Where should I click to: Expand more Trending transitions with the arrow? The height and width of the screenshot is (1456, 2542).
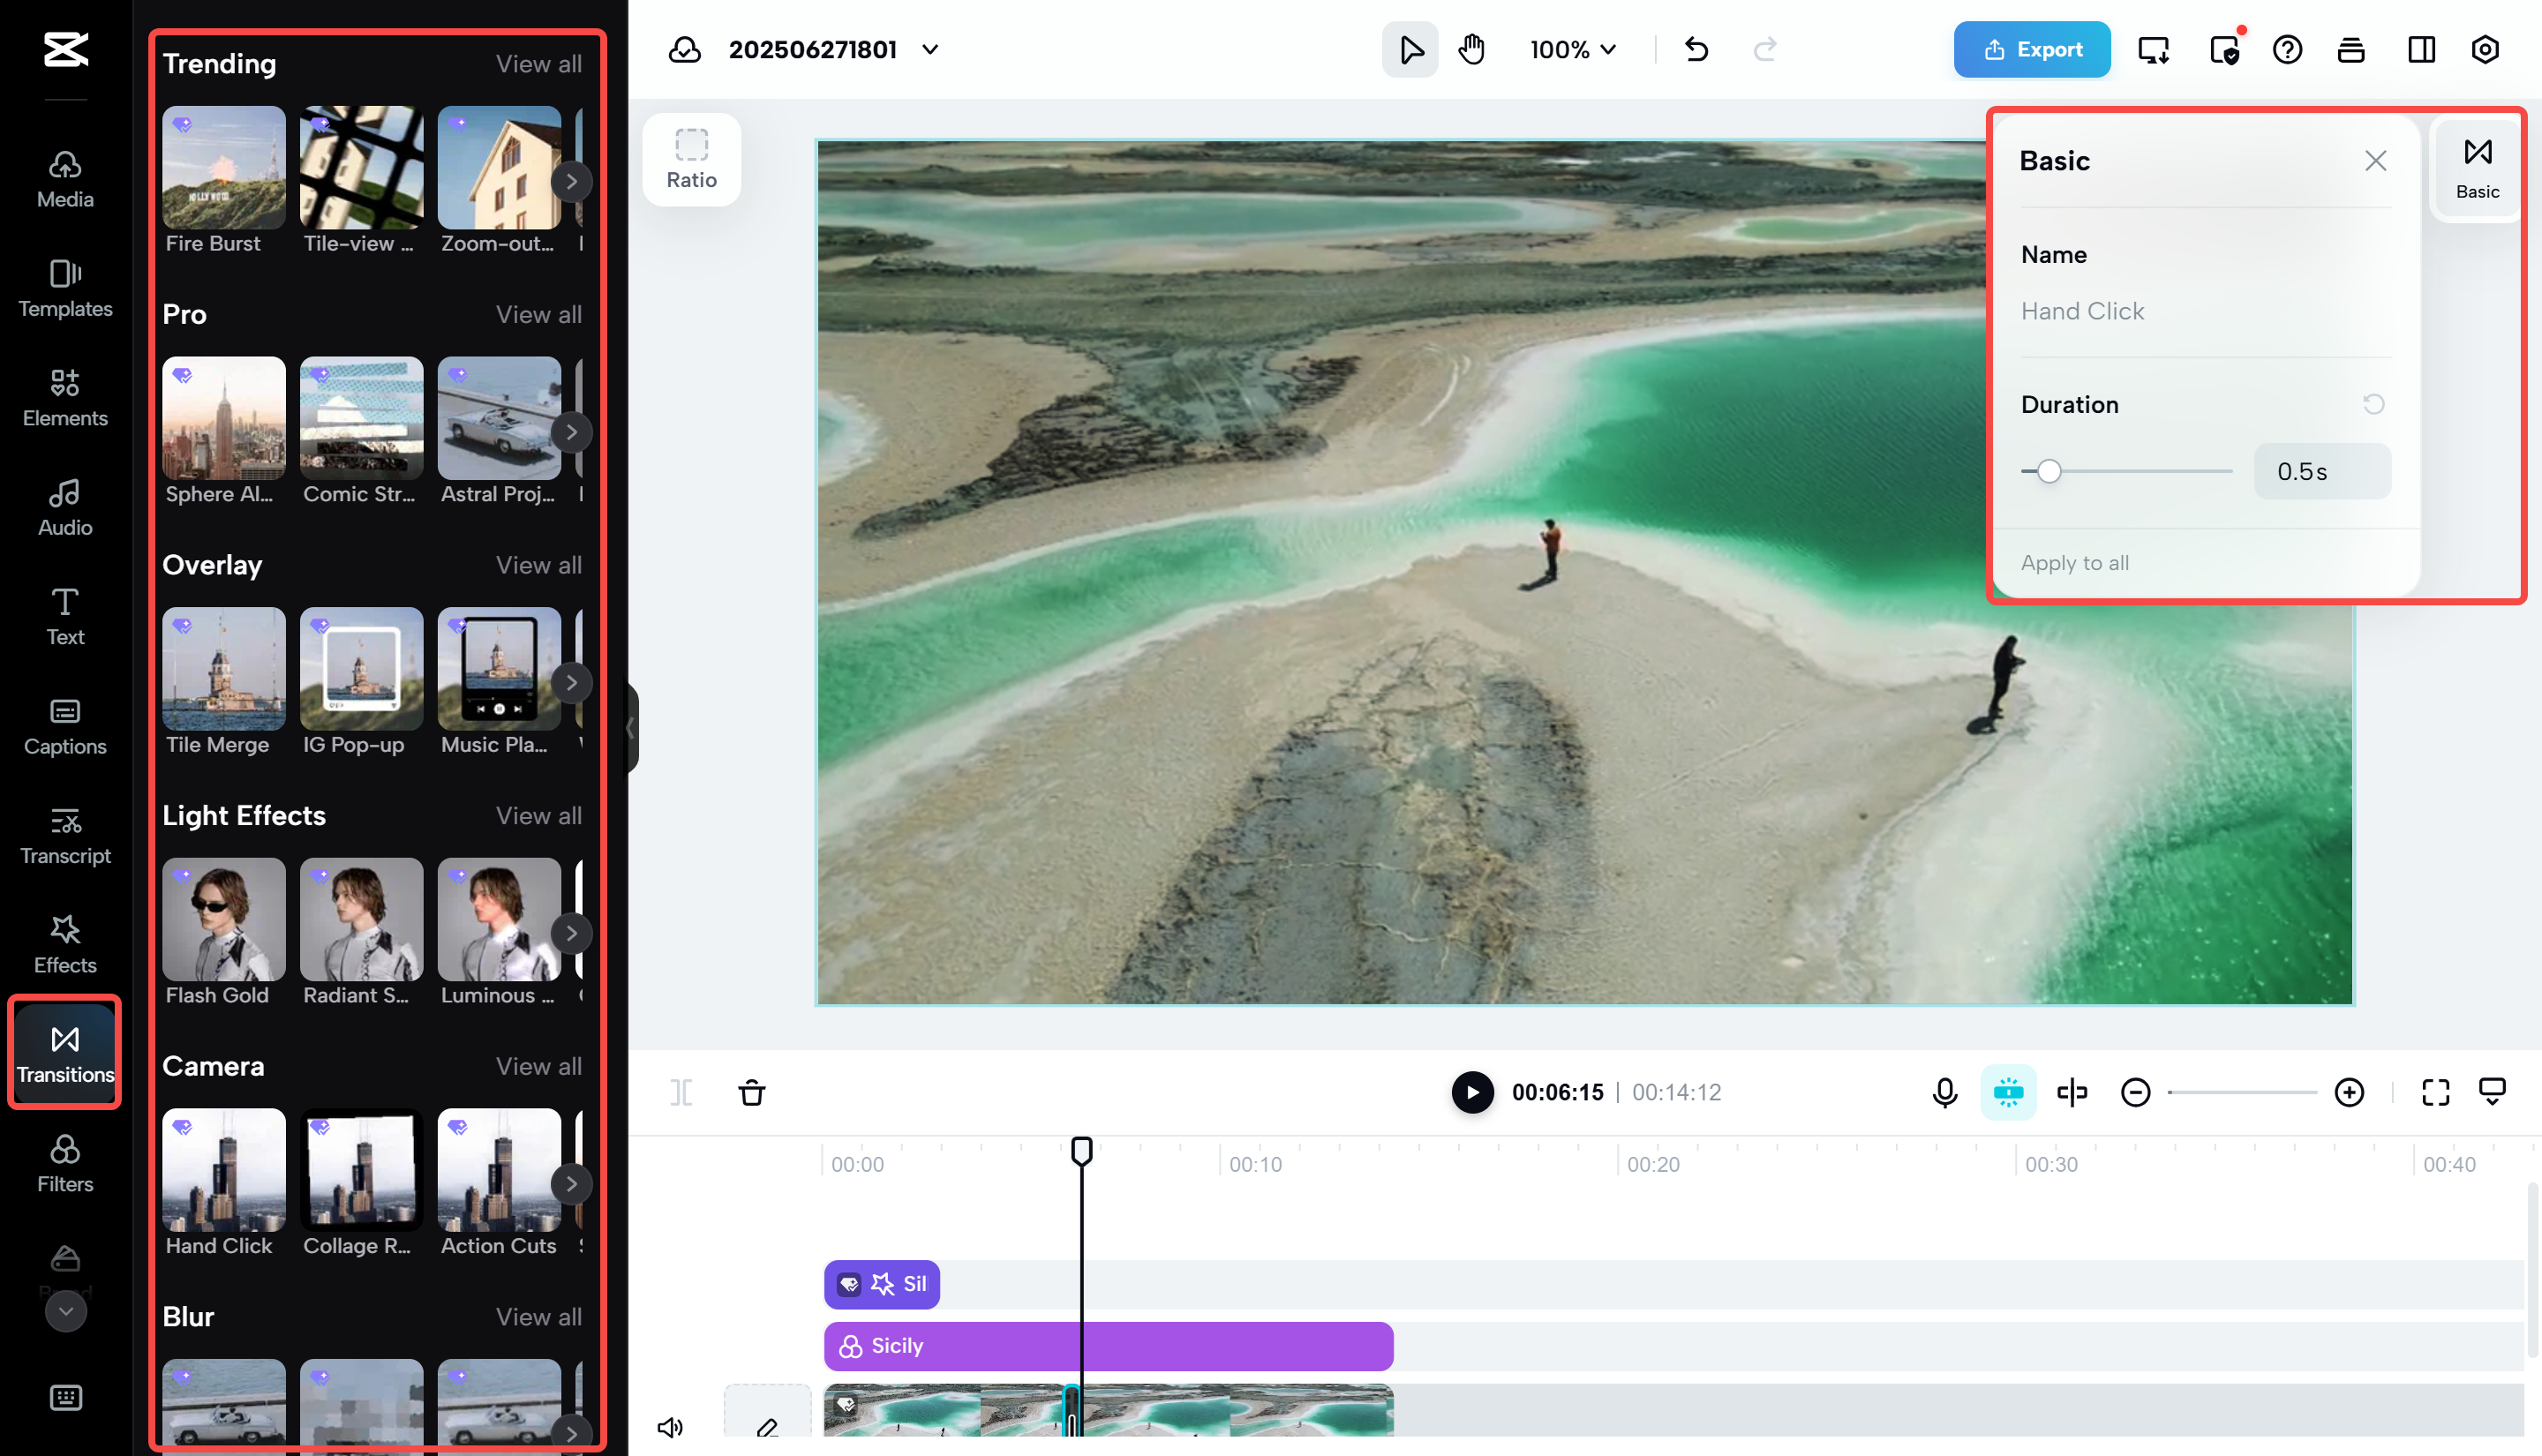pos(571,181)
